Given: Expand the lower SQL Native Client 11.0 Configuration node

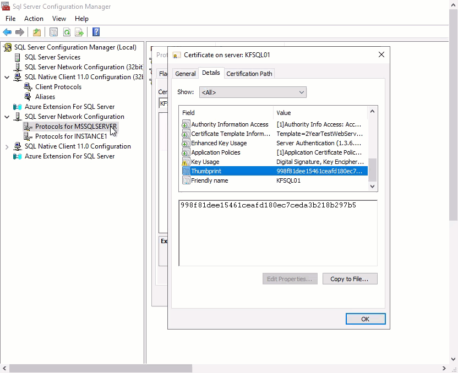Looking at the screenshot, I should [x=7, y=147].
